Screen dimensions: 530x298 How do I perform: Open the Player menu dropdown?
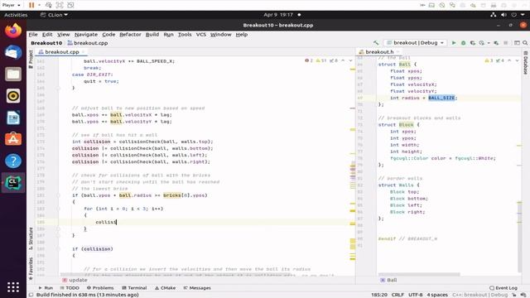point(11,5)
